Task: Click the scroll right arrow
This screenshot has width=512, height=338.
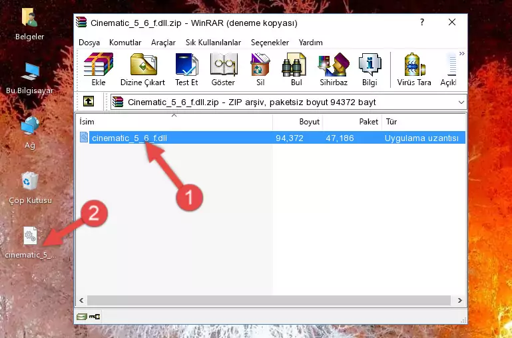Action: click(x=459, y=300)
